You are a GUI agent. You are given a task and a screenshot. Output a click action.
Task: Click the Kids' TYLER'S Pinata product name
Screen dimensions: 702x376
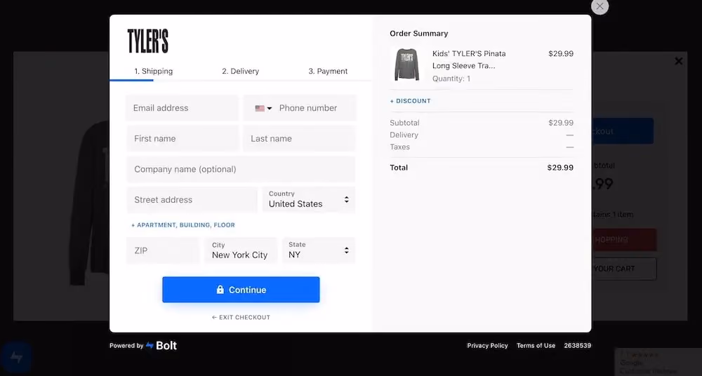(x=469, y=60)
